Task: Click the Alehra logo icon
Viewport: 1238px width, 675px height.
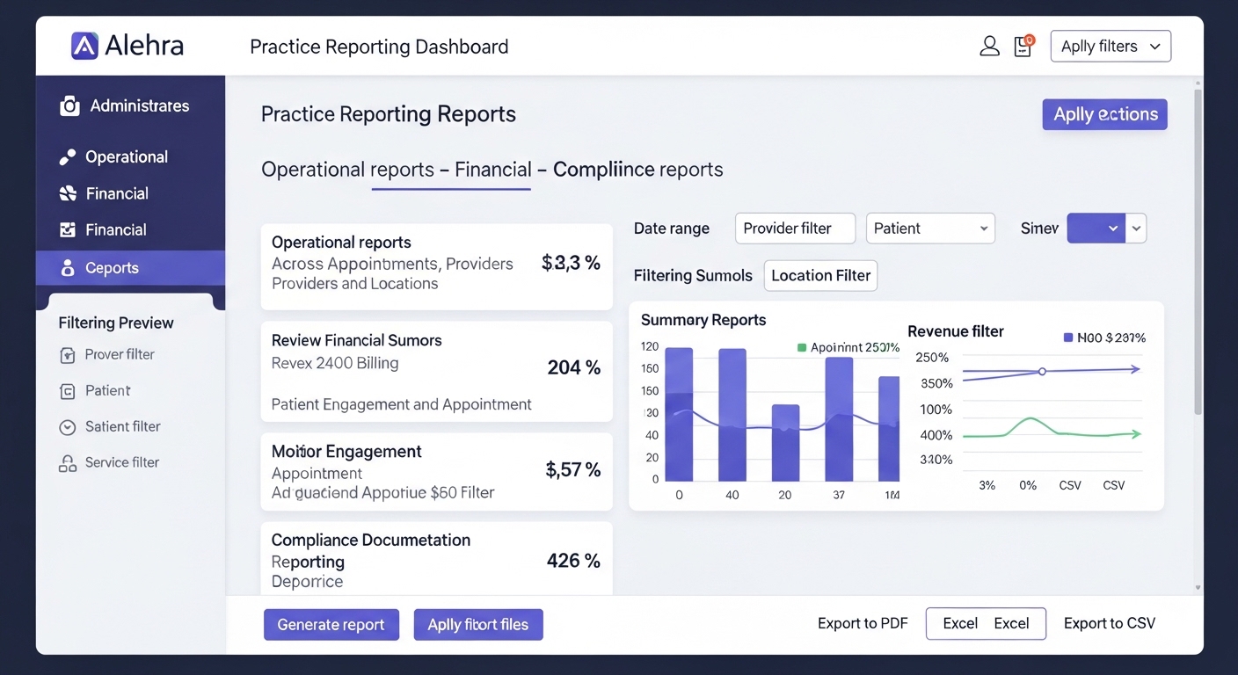Action: [84, 46]
